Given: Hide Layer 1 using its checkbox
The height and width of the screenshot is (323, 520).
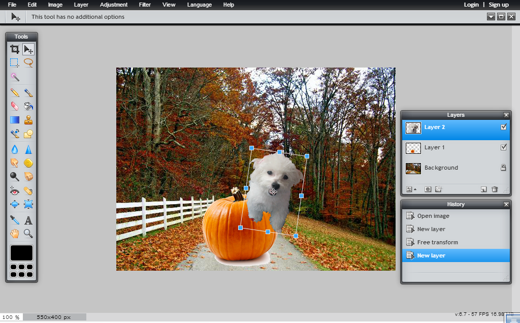Looking at the screenshot, I should [x=503, y=147].
